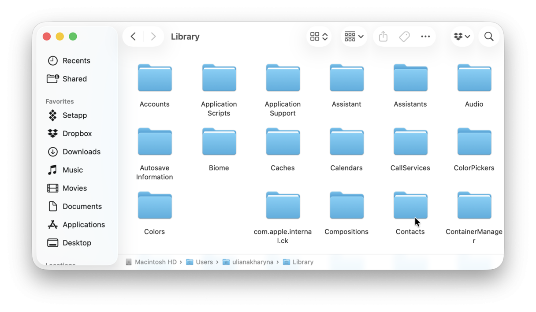Open the More options ellipsis
The height and width of the screenshot is (312, 536).
pyautogui.click(x=425, y=37)
